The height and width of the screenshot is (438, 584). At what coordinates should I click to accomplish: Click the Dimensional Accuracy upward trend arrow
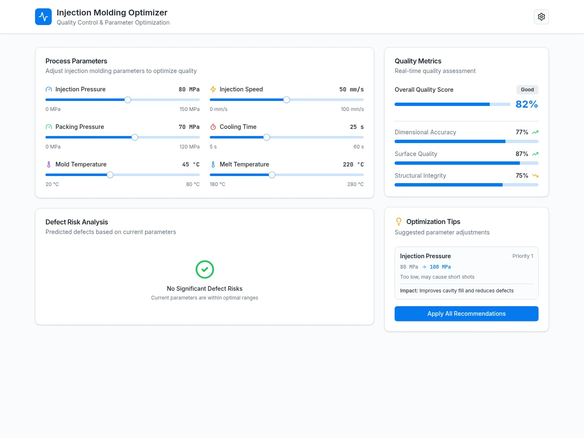pyautogui.click(x=535, y=132)
